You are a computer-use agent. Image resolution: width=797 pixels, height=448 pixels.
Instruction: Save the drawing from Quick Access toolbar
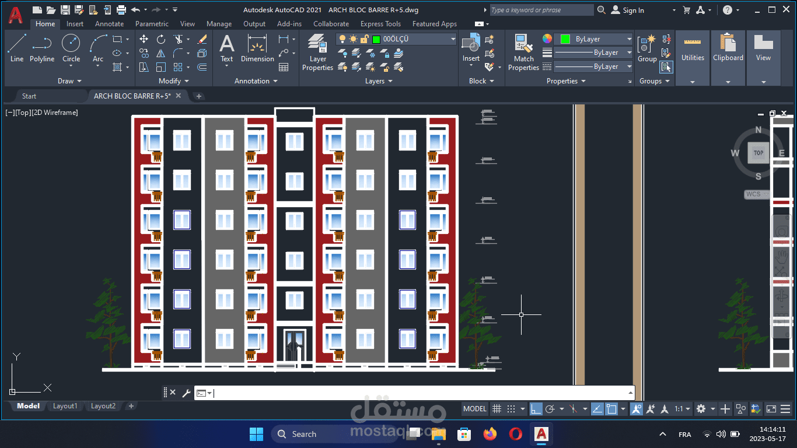[x=65, y=10]
